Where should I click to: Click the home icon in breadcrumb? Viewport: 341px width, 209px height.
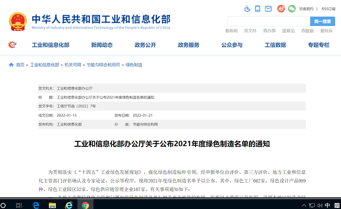11,65
